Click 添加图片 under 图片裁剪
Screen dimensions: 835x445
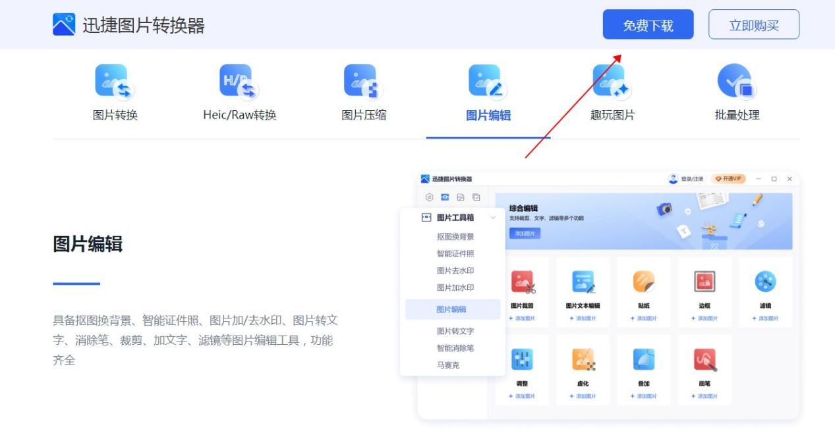point(523,318)
